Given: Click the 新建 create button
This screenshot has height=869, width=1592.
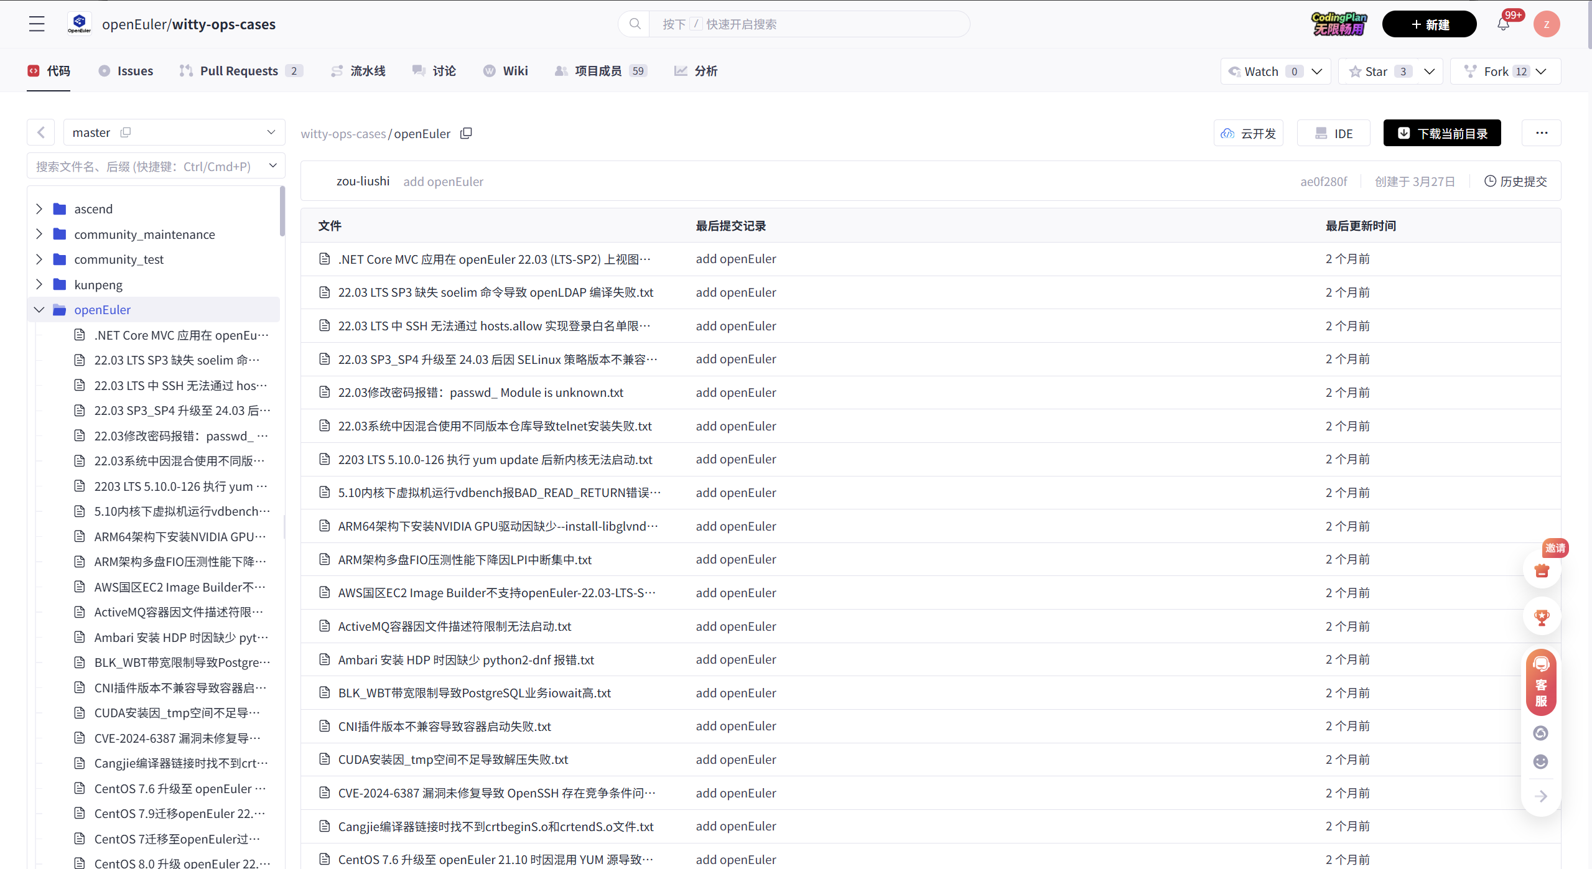Looking at the screenshot, I should (x=1429, y=24).
